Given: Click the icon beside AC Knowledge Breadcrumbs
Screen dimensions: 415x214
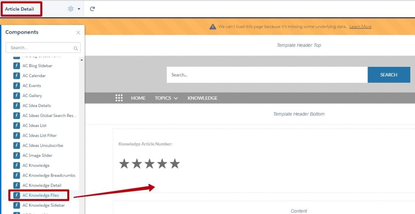Looking at the screenshot, I should (x=17, y=176).
